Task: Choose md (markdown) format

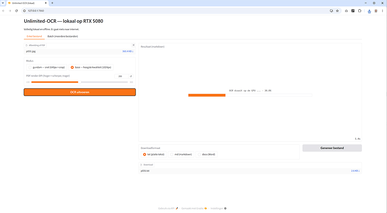Action: coord(181,154)
